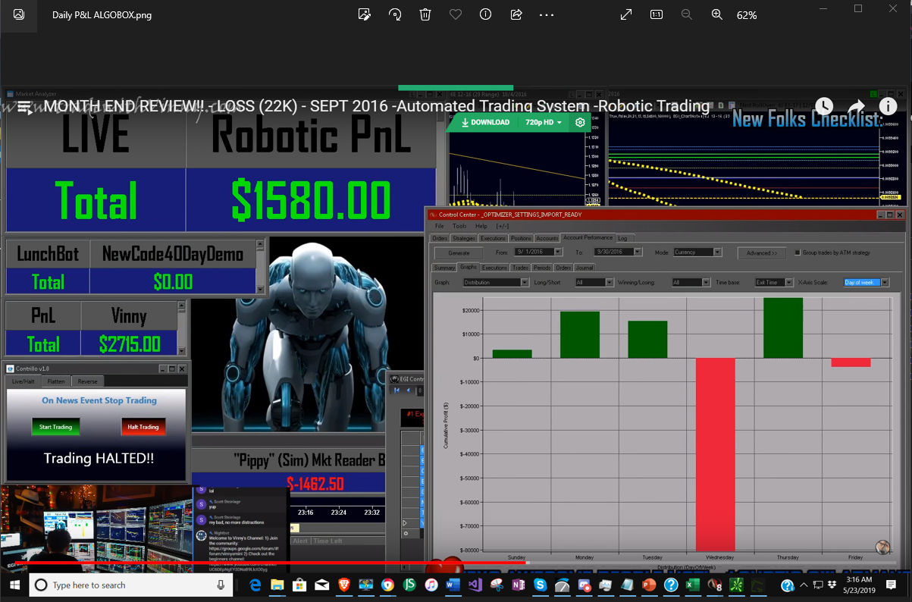Click the Generate button

point(459,252)
